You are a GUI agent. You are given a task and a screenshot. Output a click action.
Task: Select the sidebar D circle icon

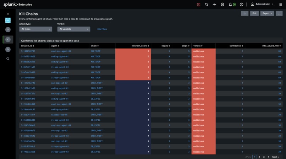pyautogui.click(x=8, y=49)
